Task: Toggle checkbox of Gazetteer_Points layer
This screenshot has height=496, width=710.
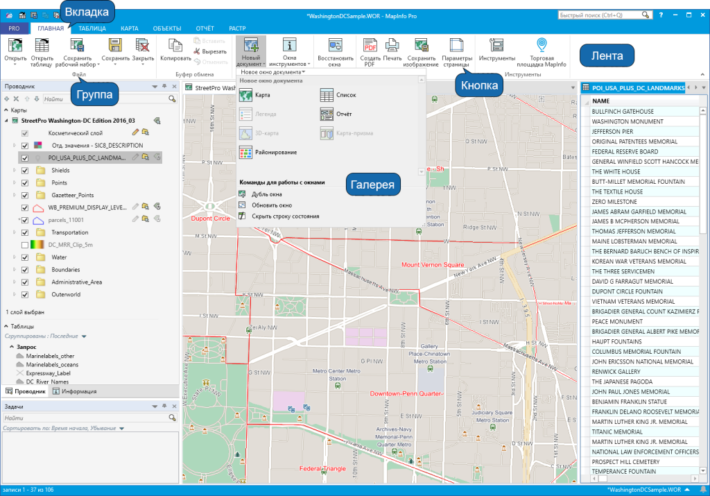Action: click(25, 195)
